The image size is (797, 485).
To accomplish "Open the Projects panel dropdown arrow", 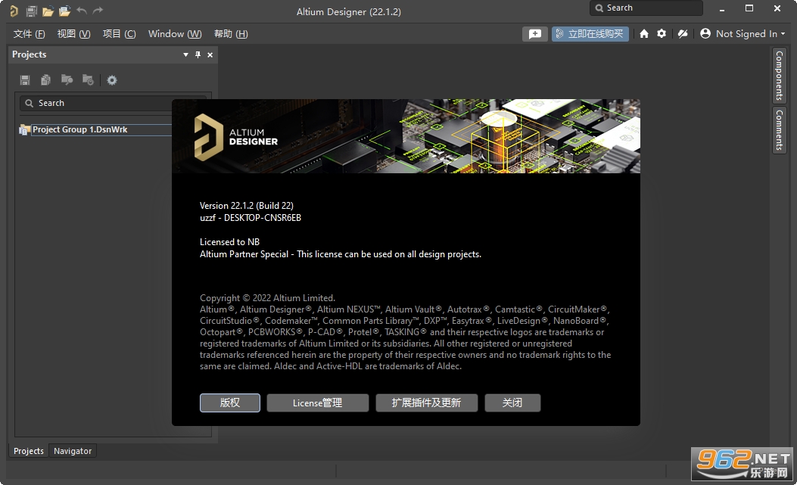I will [185, 54].
